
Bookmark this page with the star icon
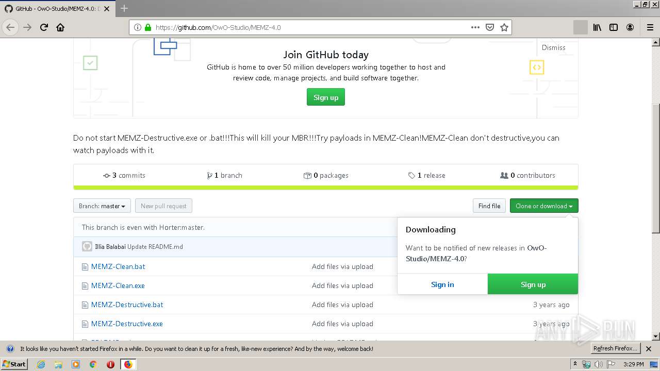(504, 27)
